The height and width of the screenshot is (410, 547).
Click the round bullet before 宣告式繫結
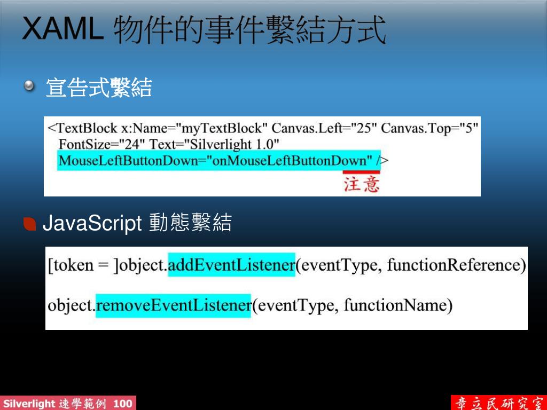click(x=29, y=85)
